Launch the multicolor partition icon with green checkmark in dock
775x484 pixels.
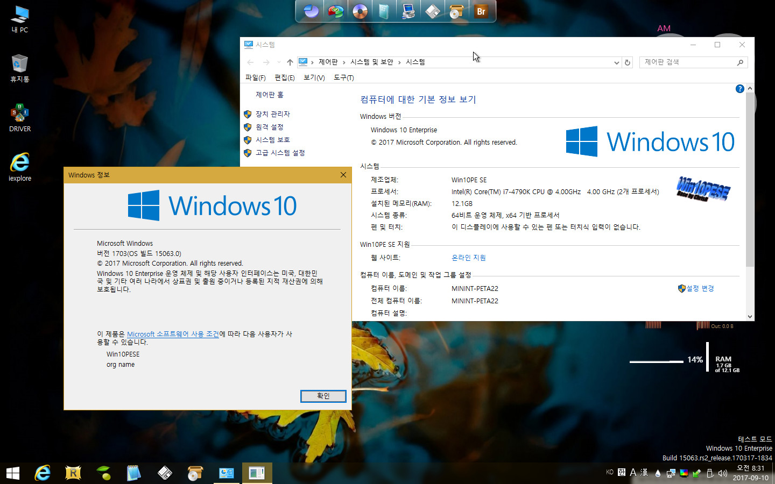point(336,11)
